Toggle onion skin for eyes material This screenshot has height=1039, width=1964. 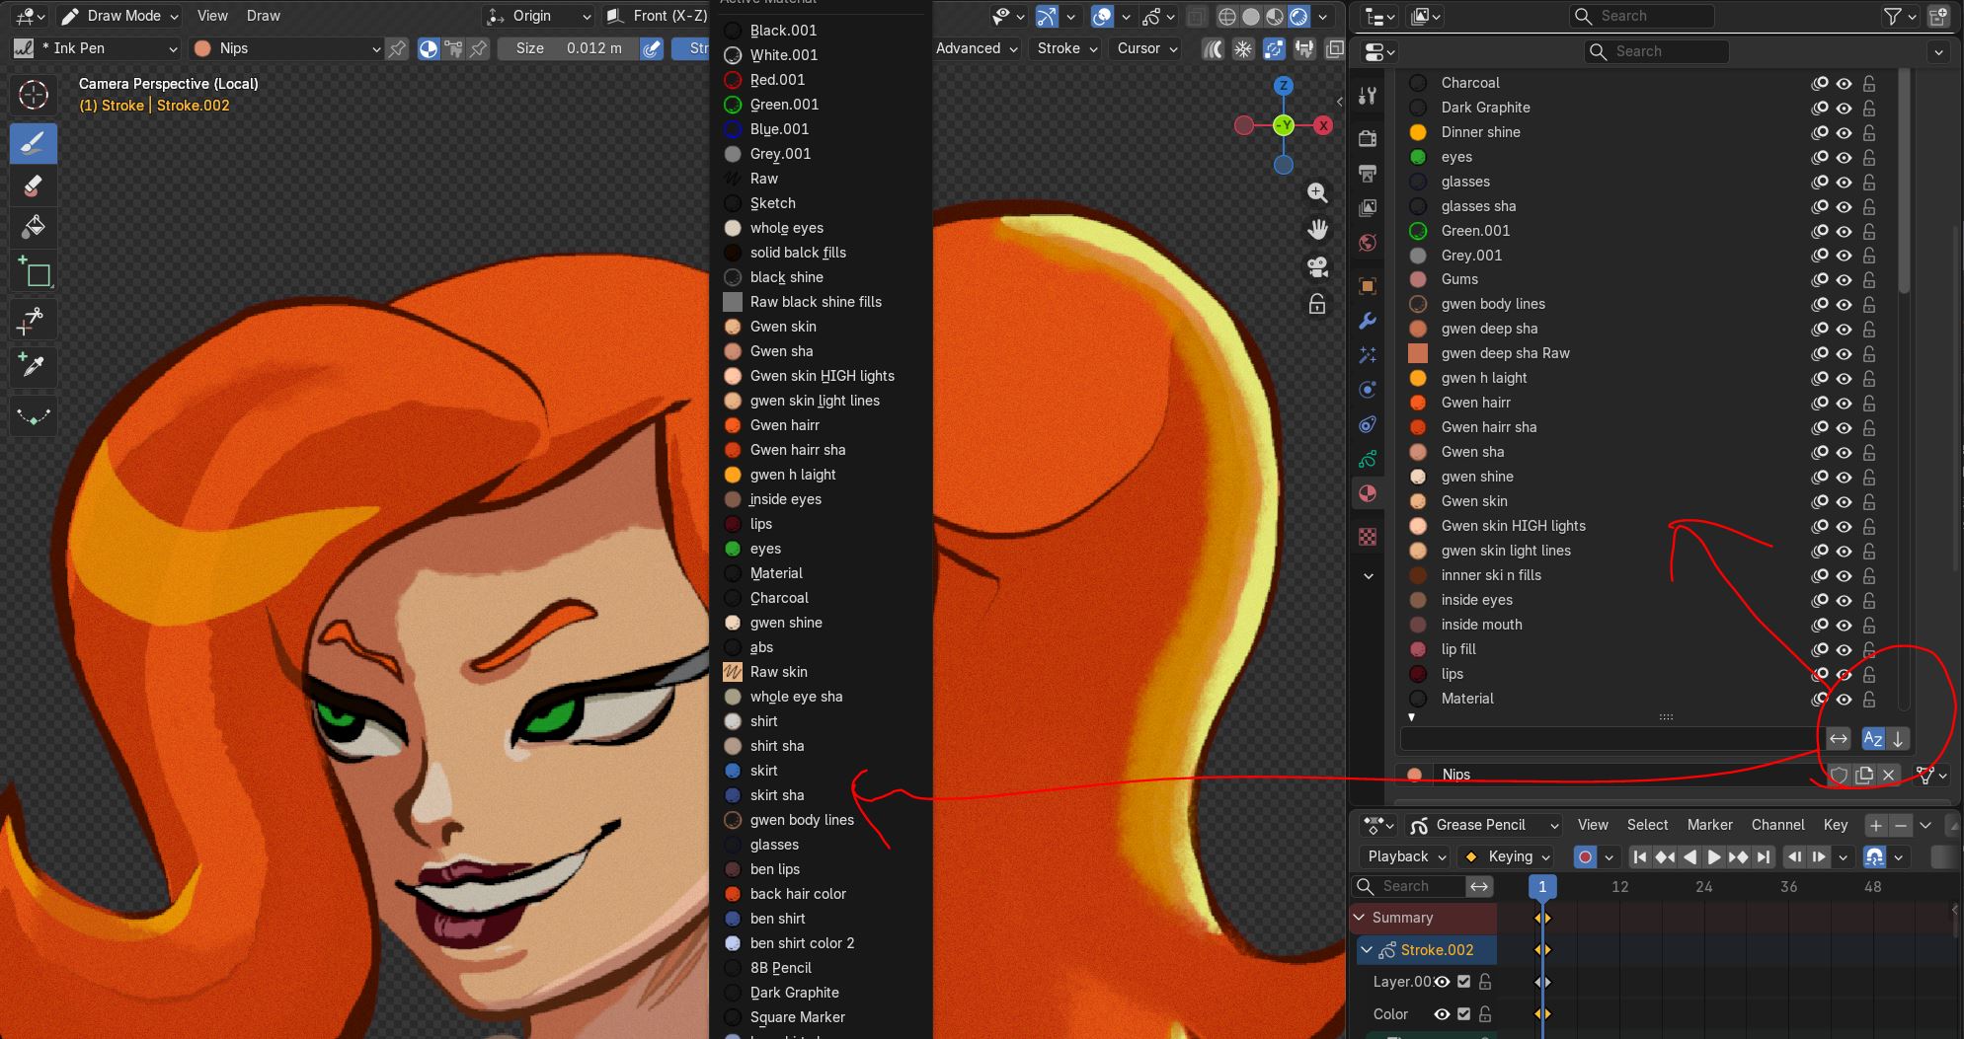coord(1819,157)
